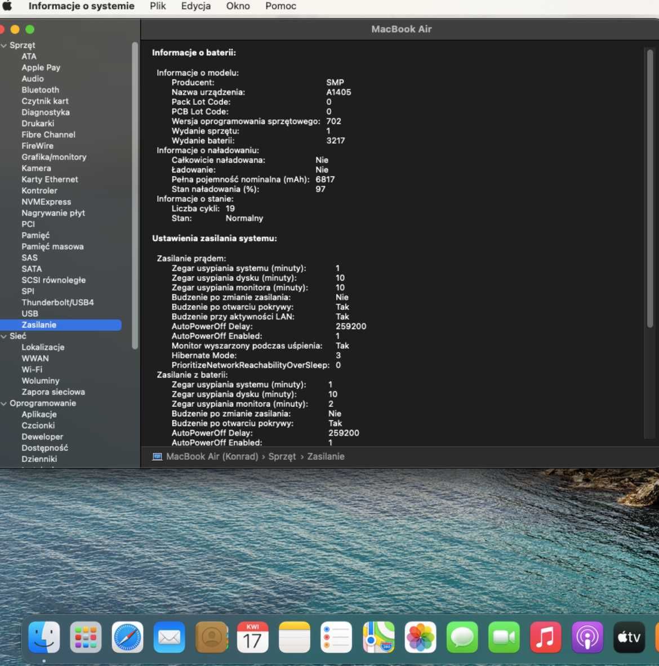659x666 pixels.
Task: Select Czcionki under Oprogramowanie
Action: (38, 425)
